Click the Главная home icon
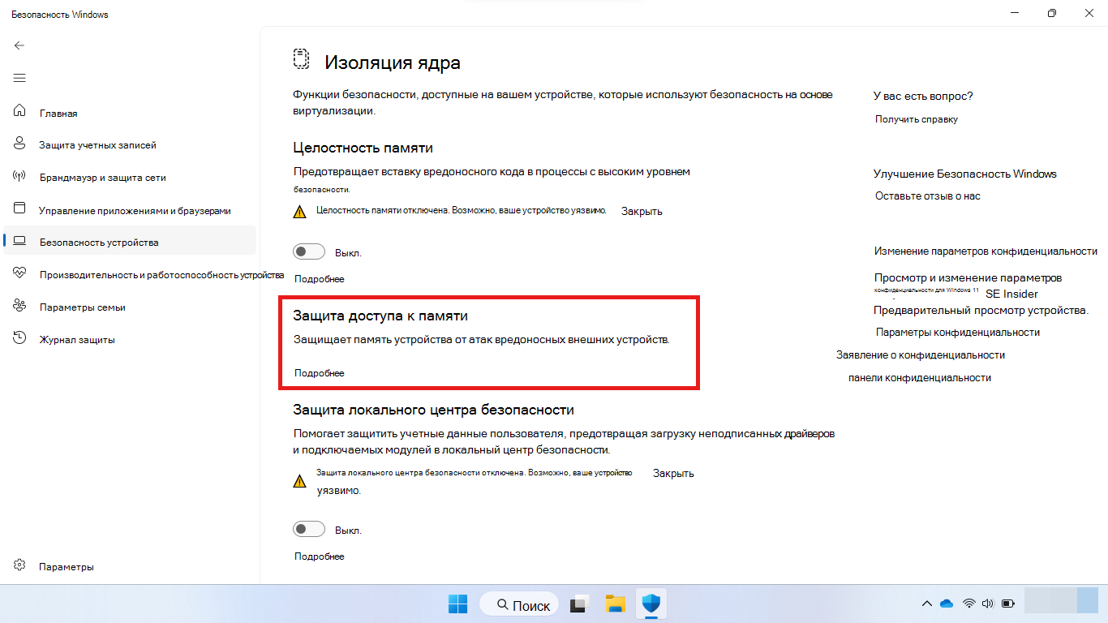 coord(20,112)
